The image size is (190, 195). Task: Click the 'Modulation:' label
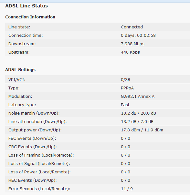pos(20,97)
